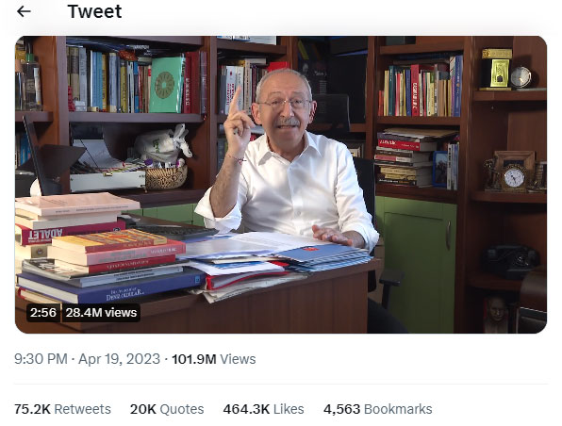Show the 464.3K Likes list
Viewport: 562px width, 426px height.
coord(263,409)
